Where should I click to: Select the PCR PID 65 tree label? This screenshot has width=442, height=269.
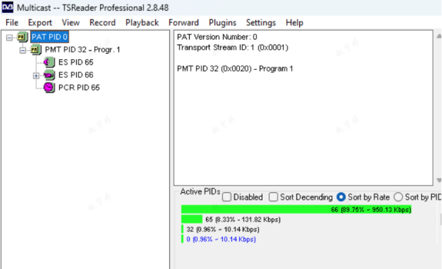[x=79, y=88]
